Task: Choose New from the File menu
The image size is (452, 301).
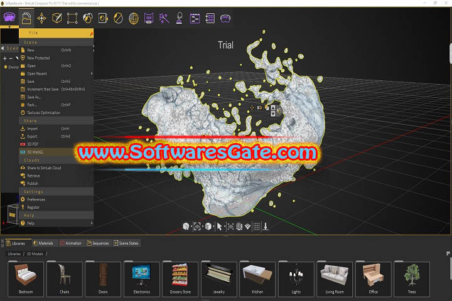Action: pyautogui.click(x=56, y=50)
